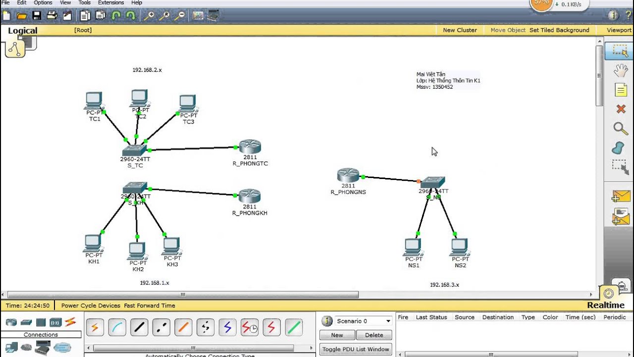Open the Edit menu
This screenshot has width=634, height=357.
click(x=22, y=2)
